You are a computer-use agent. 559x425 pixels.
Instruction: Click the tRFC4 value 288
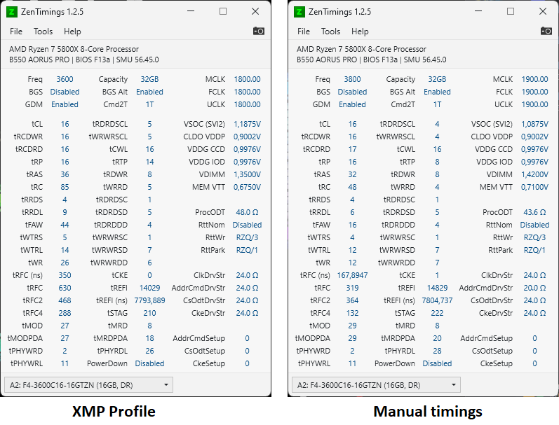[65, 313]
